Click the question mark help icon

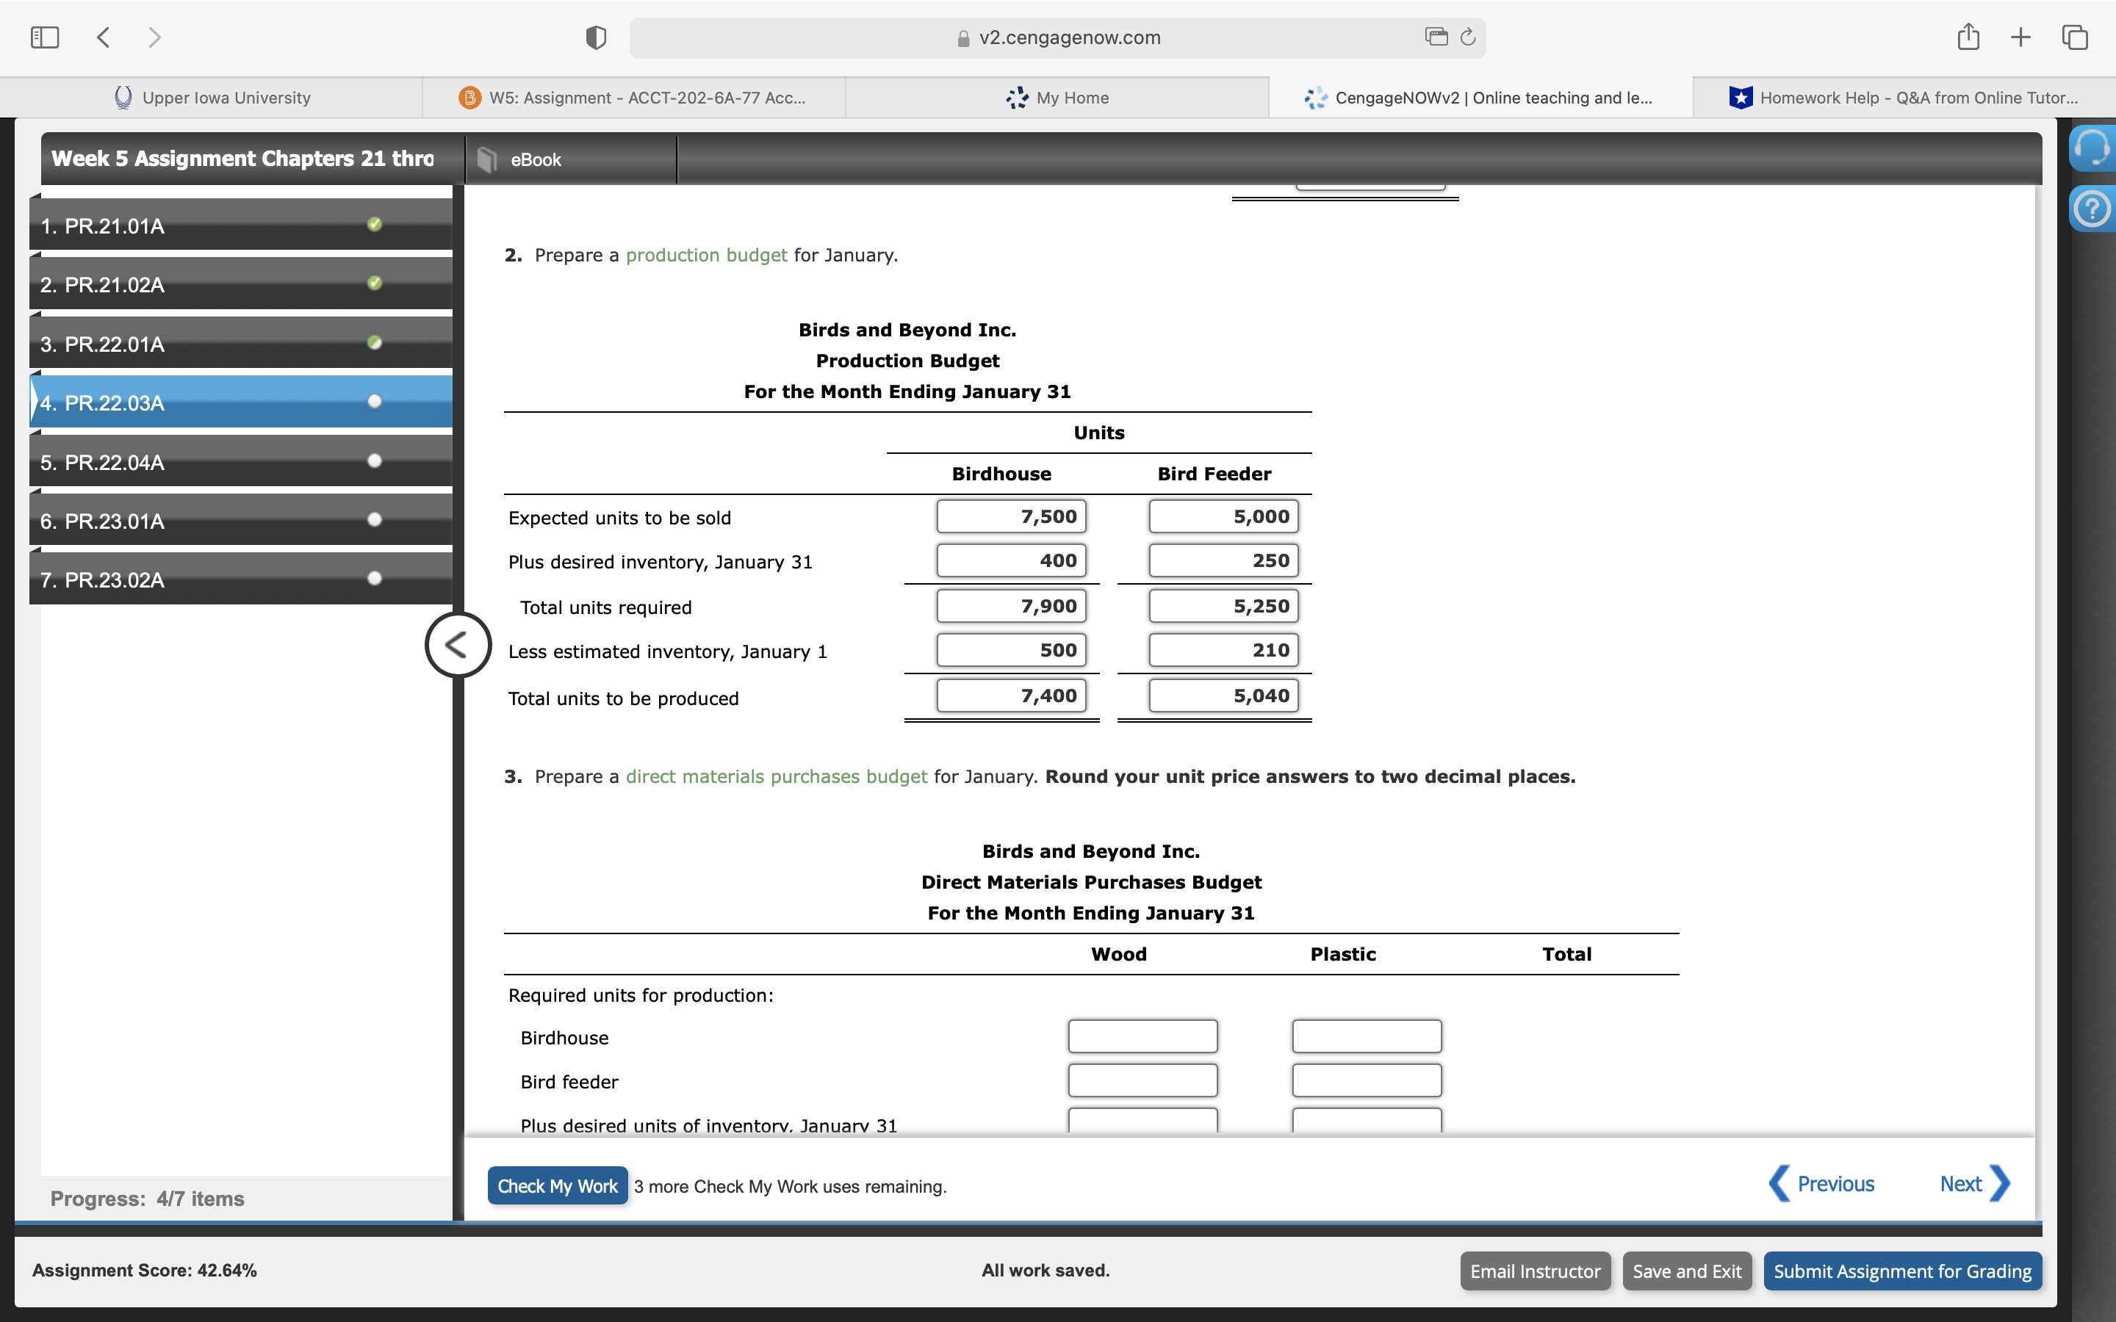2092,209
